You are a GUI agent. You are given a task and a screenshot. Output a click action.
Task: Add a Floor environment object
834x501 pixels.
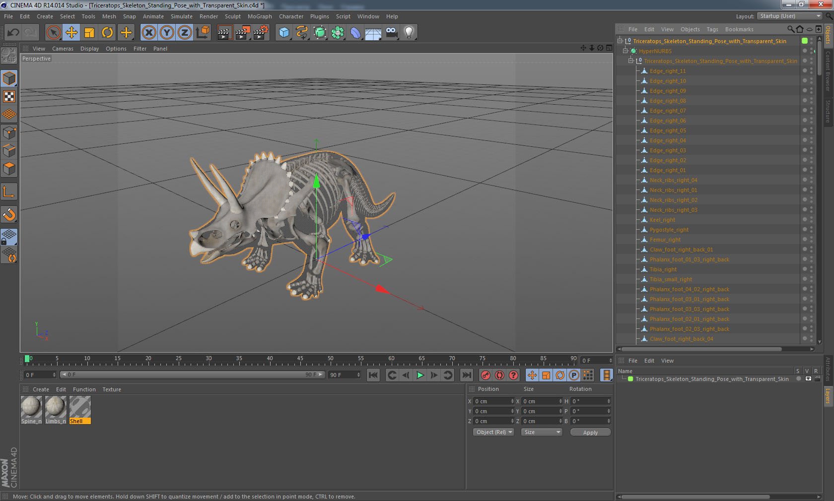tap(373, 33)
